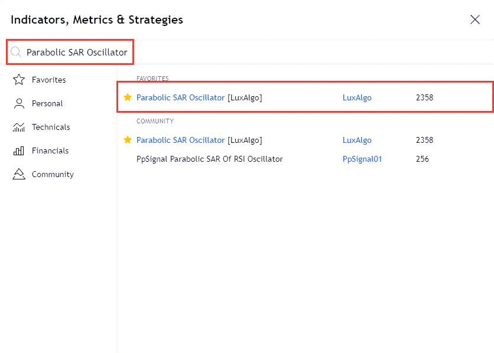Click the Technicals chart icon

coord(18,127)
